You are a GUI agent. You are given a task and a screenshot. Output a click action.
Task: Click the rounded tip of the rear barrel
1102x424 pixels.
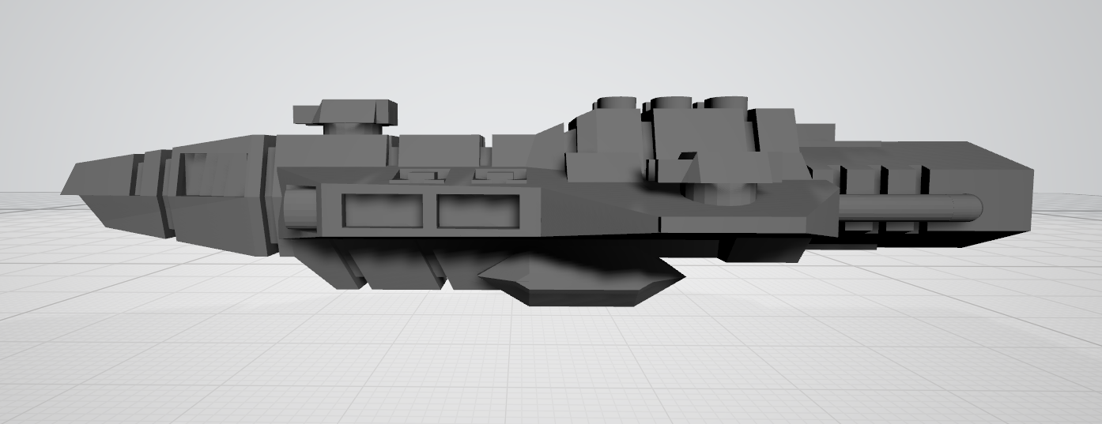tap(976, 207)
